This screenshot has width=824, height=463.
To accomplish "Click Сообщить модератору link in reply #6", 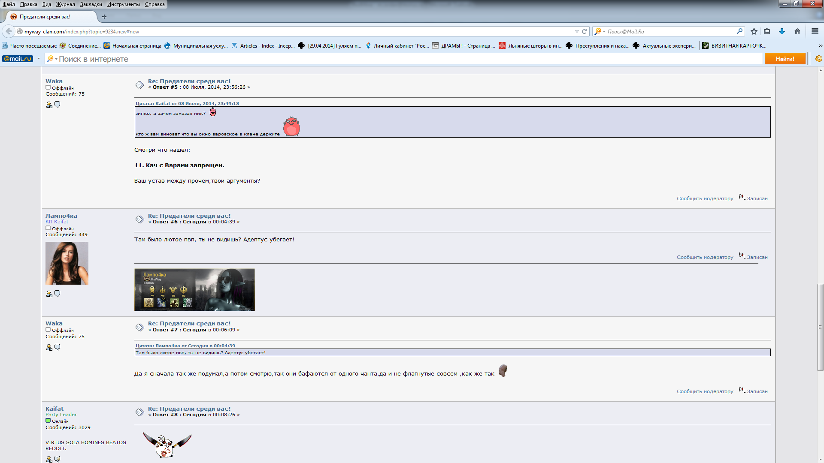I will click(705, 257).
